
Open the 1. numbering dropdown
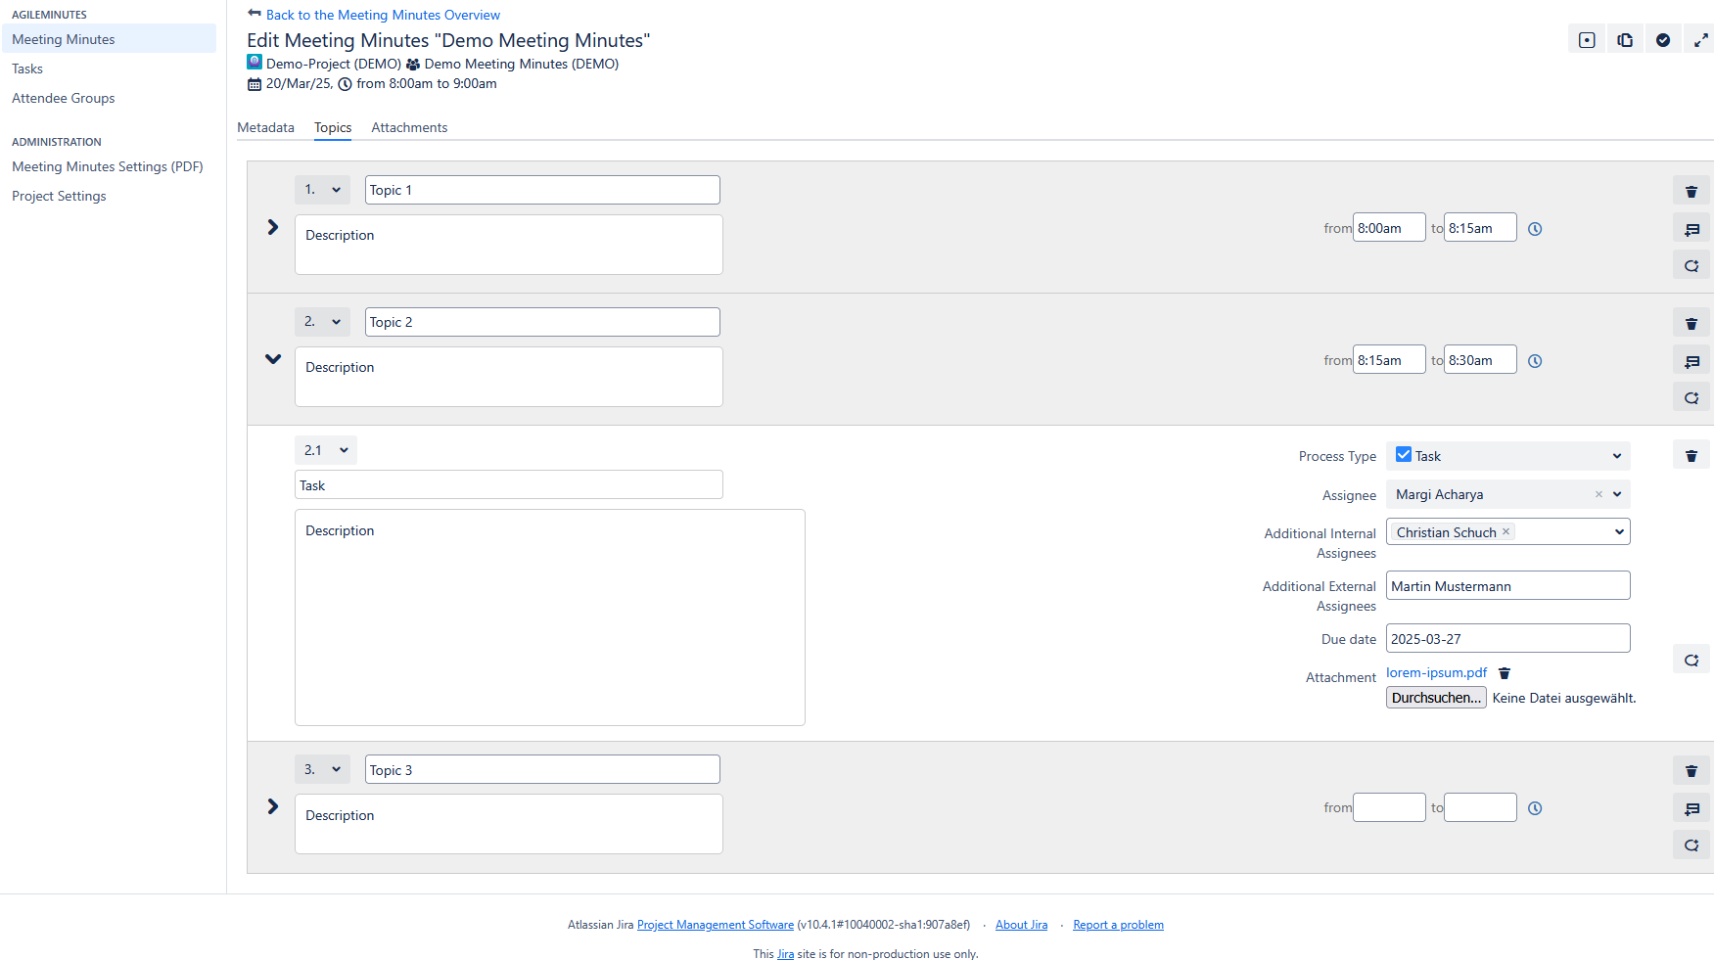click(x=322, y=190)
